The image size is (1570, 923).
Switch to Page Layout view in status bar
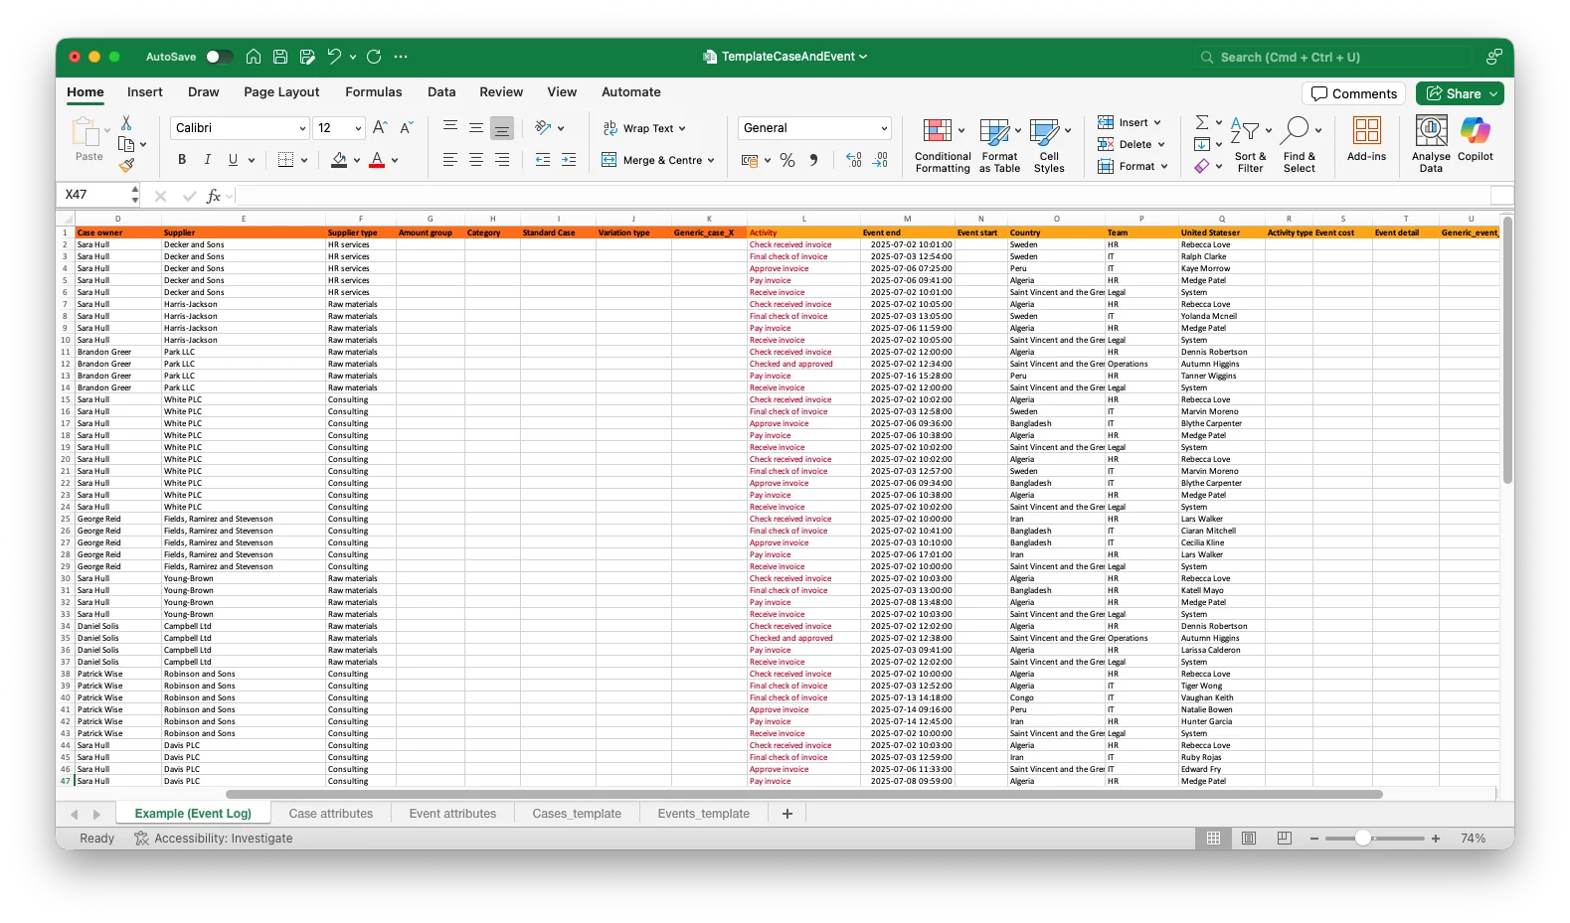point(1249,839)
